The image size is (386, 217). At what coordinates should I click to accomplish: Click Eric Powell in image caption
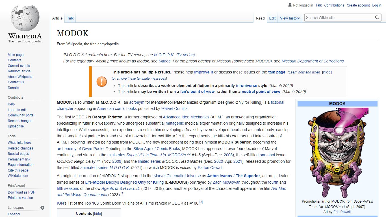(342, 212)
